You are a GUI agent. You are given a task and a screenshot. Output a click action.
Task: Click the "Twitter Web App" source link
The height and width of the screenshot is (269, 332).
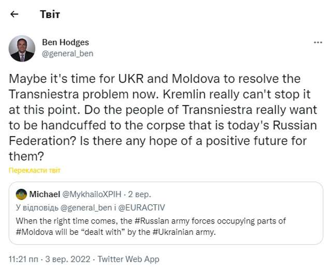128,259
